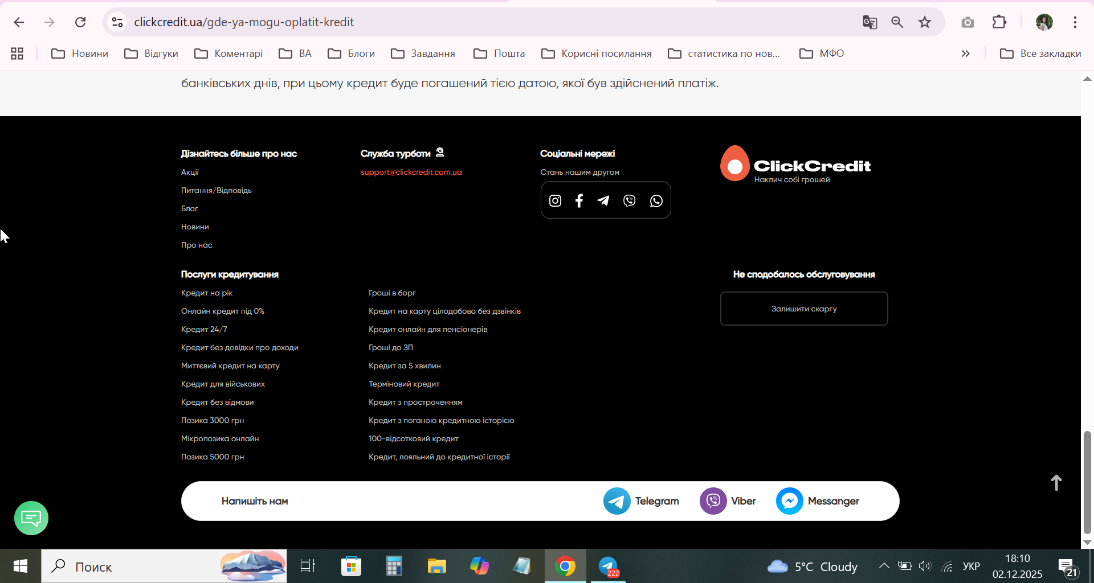Open the Відгуки bookmark folder
This screenshot has height=583, width=1094.
tap(151, 54)
